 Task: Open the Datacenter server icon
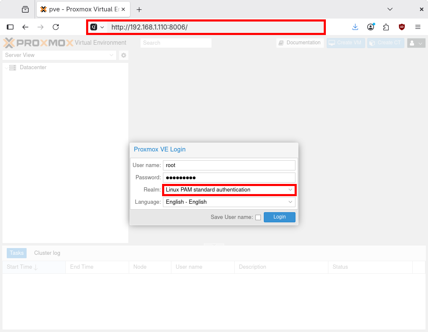pos(13,67)
